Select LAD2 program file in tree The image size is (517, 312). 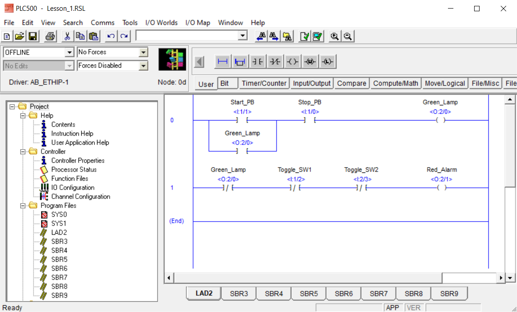59,233
